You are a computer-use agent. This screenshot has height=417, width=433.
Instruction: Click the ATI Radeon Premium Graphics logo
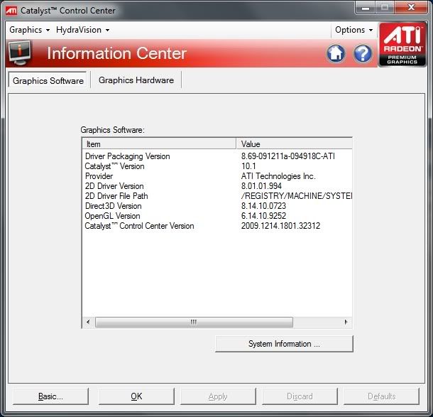(x=402, y=44)
